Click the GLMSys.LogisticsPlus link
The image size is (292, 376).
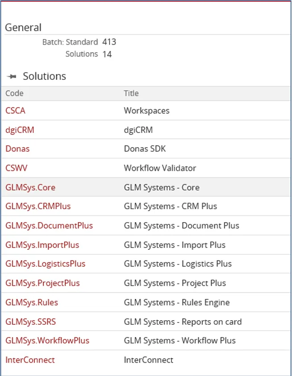[x=45, y=264]
